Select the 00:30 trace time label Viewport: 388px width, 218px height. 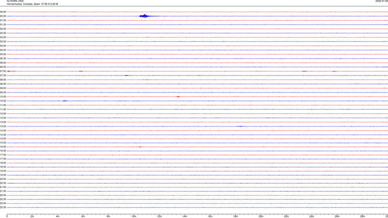click(3, 16)
